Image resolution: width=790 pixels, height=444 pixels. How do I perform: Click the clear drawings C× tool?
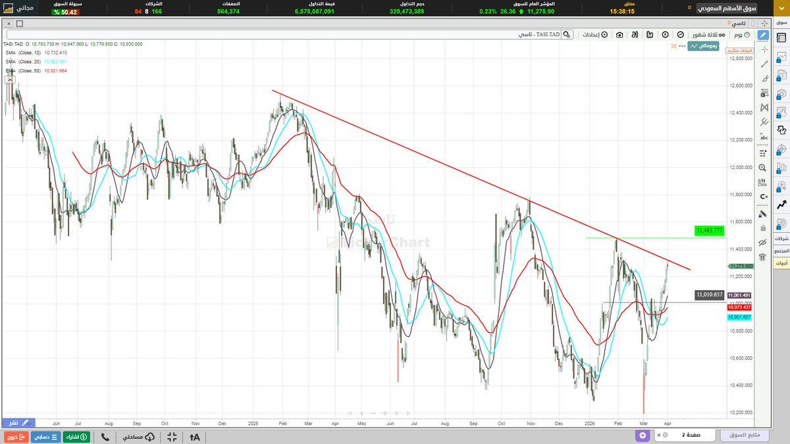click(x=764, y=197)
